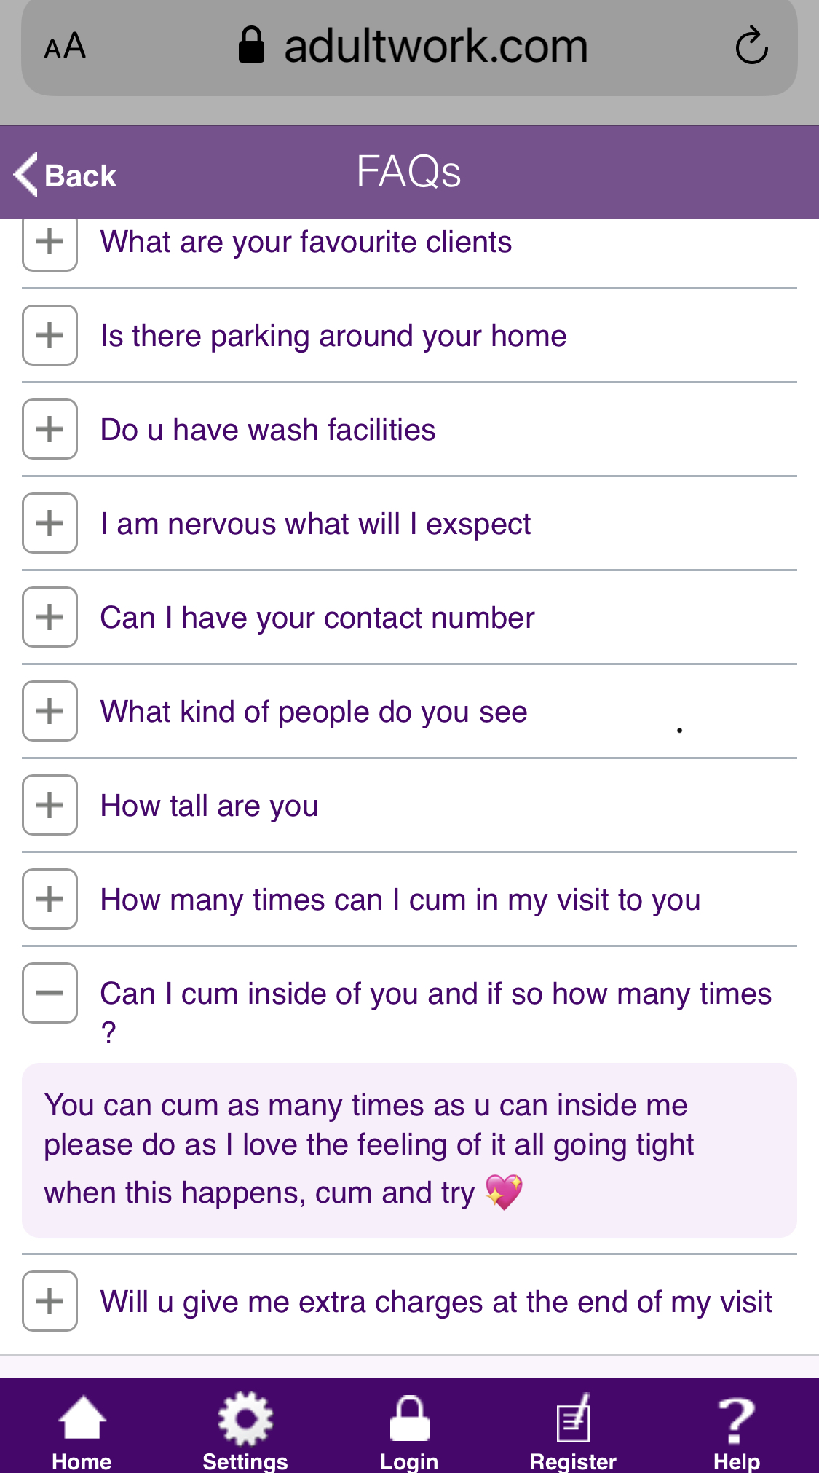Expand the extra charges question
Screen dimensions: 819x1473
click(x=50, y=1302)
